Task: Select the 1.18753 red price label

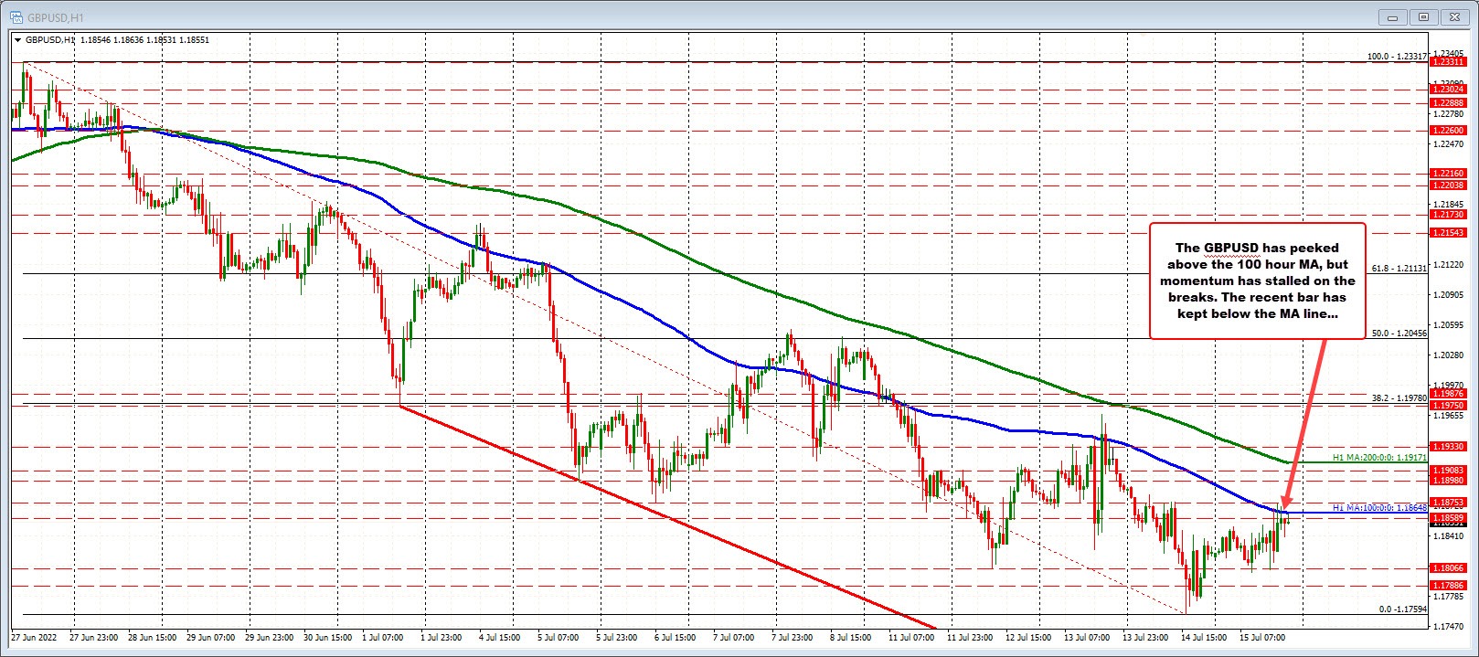Action: (x=1448, y=502)
